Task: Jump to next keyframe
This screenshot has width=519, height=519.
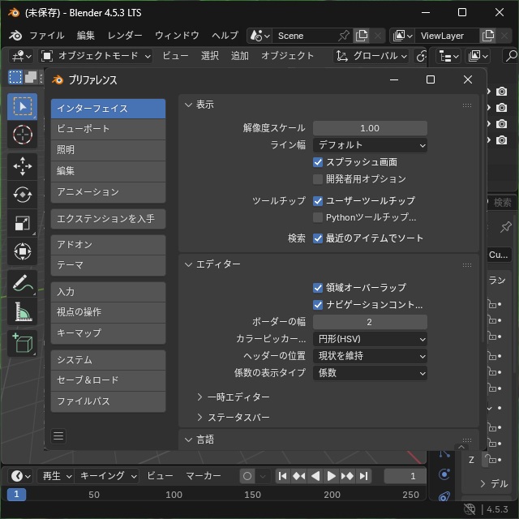Action: click(347, 476)
